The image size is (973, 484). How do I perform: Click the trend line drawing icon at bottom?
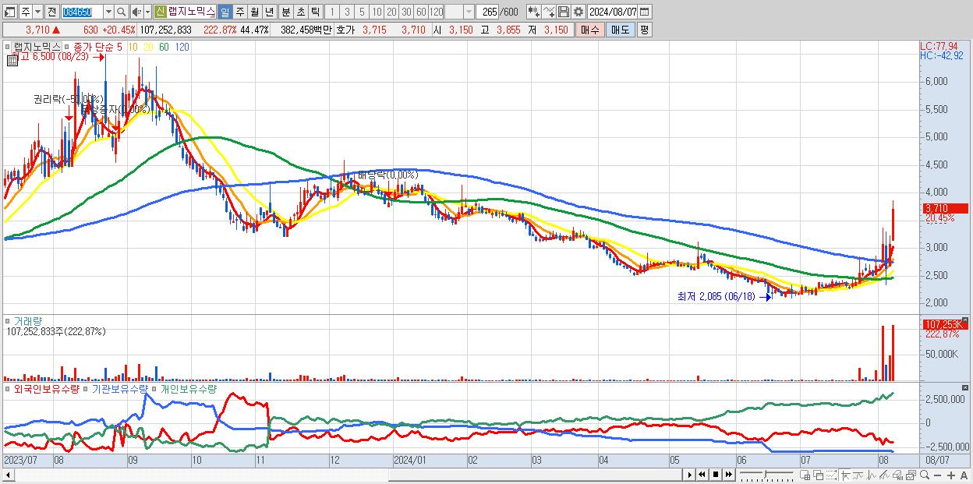858,475
